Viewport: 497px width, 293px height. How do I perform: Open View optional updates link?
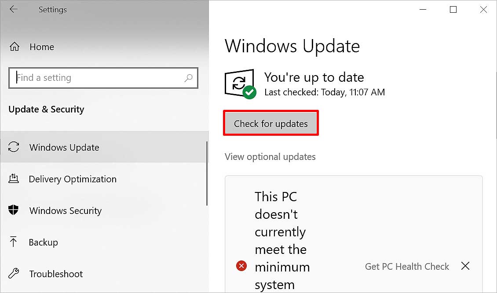[x=270, y=157]
